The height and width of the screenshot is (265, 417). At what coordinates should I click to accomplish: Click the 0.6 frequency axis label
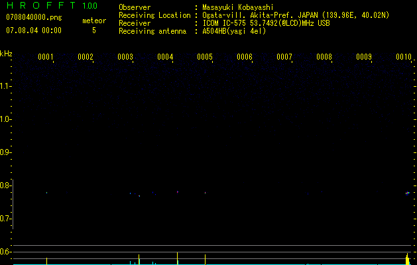(5, 252)
